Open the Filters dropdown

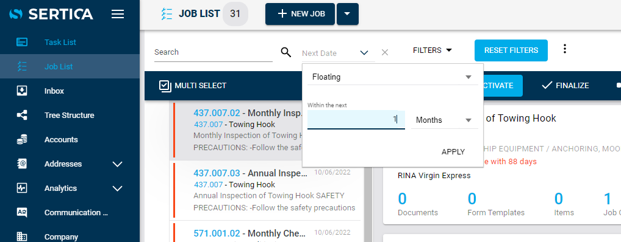coord(433,50)
